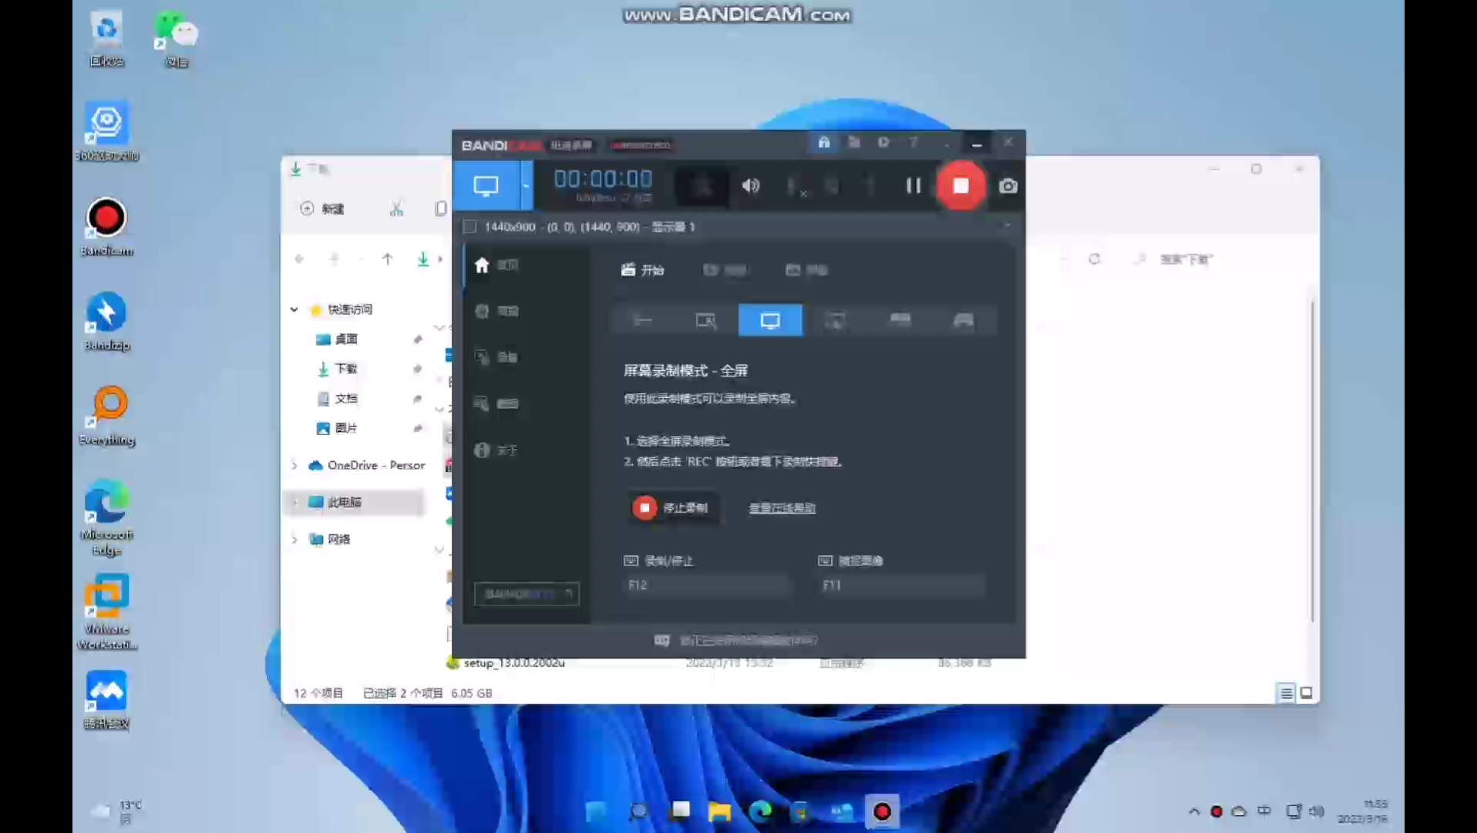The width and height of the screenshot is (1477, 833).
Task: Open the Image section in Bandicam sidebar
Action: (x=496, y=403)
